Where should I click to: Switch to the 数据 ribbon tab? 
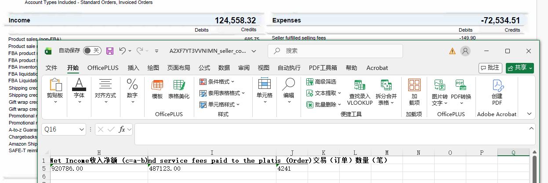click(224, 68)
